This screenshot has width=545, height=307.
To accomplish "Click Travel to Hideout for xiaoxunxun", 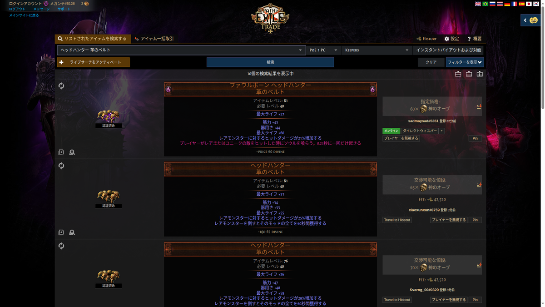I will tap(397, 220).
